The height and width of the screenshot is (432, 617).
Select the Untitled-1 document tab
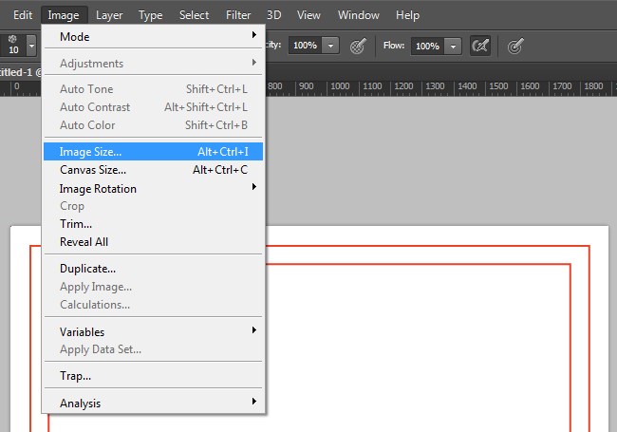point(20,72)
